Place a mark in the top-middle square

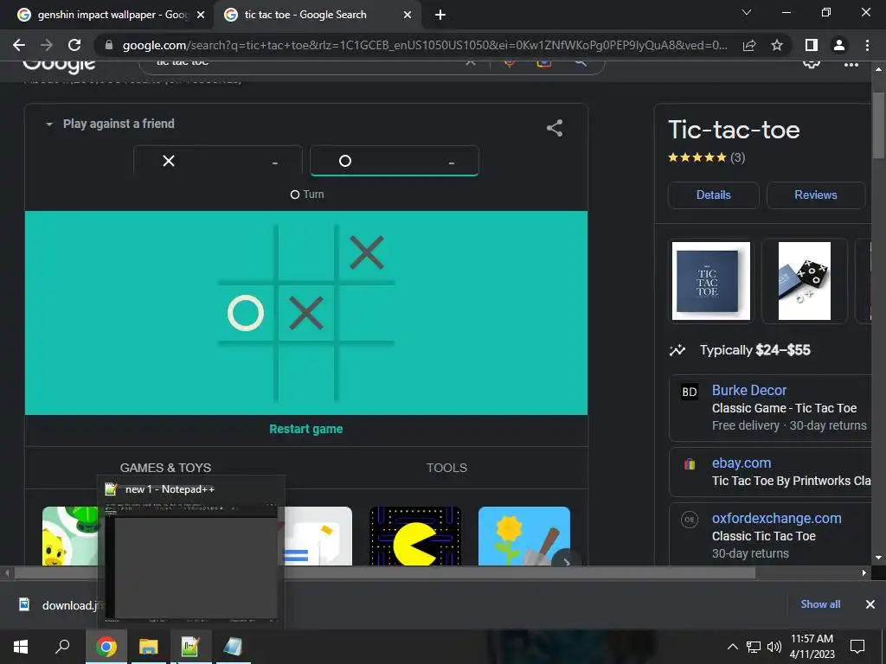coord(305,253)
